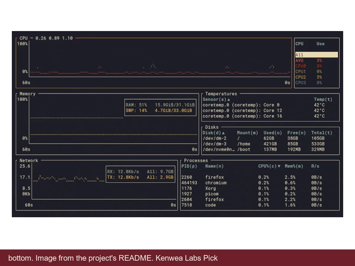Click the /home mount point

[244, 144]
